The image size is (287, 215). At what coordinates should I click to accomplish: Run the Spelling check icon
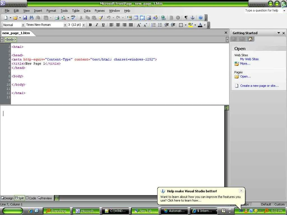73,18
